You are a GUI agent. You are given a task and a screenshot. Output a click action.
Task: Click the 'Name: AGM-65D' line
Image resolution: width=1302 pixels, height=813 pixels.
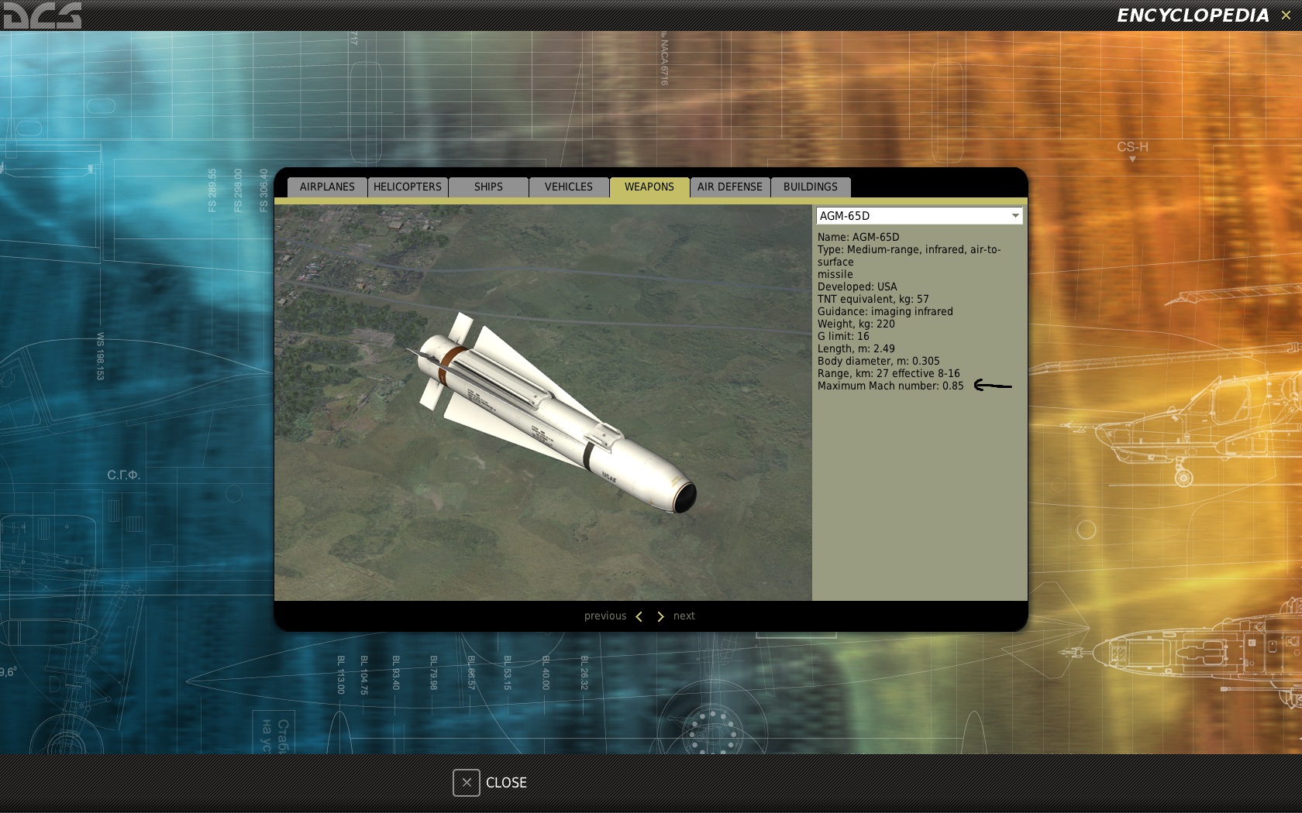(x=859, y=237)
